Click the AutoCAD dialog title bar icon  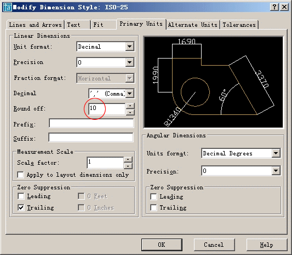(x=8, y=7)
